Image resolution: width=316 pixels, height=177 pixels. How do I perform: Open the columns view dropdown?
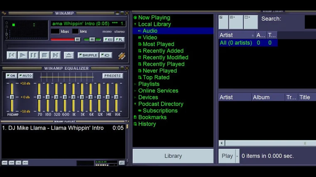(x=251, y=22)
